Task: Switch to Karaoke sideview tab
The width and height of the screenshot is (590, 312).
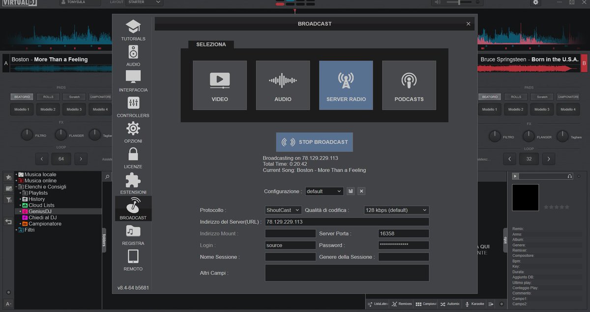Action: click(475, 304)
